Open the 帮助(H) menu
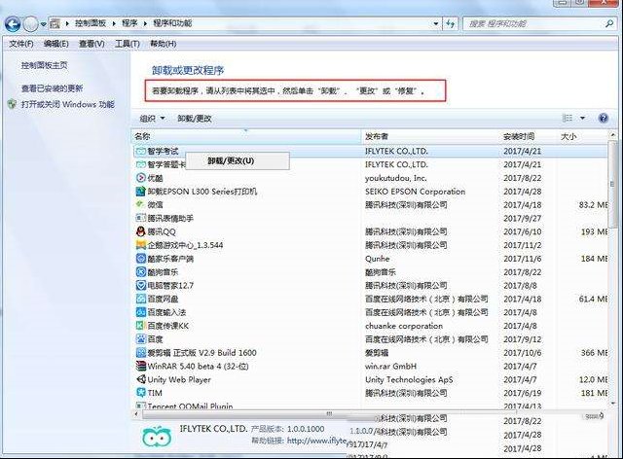Screen dimensions: 623x459 (x=163, y=44)
